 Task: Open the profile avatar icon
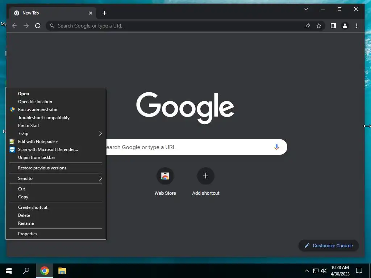click(x=345, y=26)
